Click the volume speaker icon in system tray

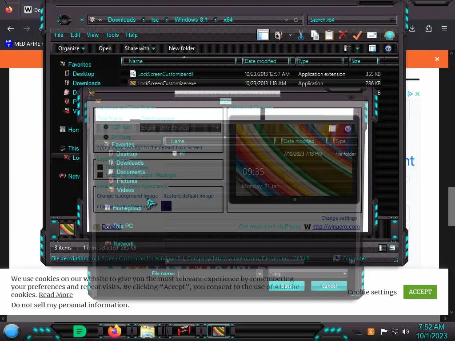[x=405, y=331]
